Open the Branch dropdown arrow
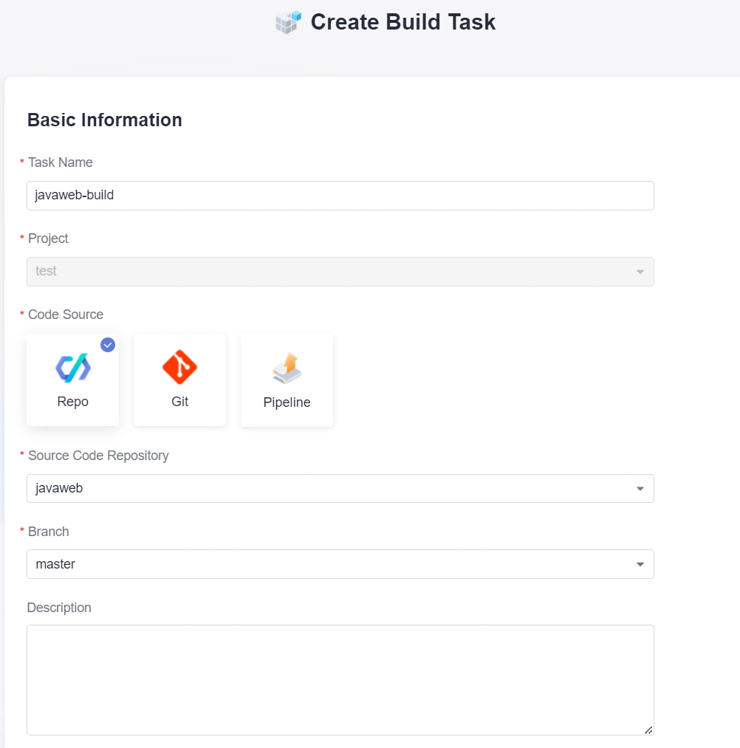 pyautogui.click(x=640, y=565)
